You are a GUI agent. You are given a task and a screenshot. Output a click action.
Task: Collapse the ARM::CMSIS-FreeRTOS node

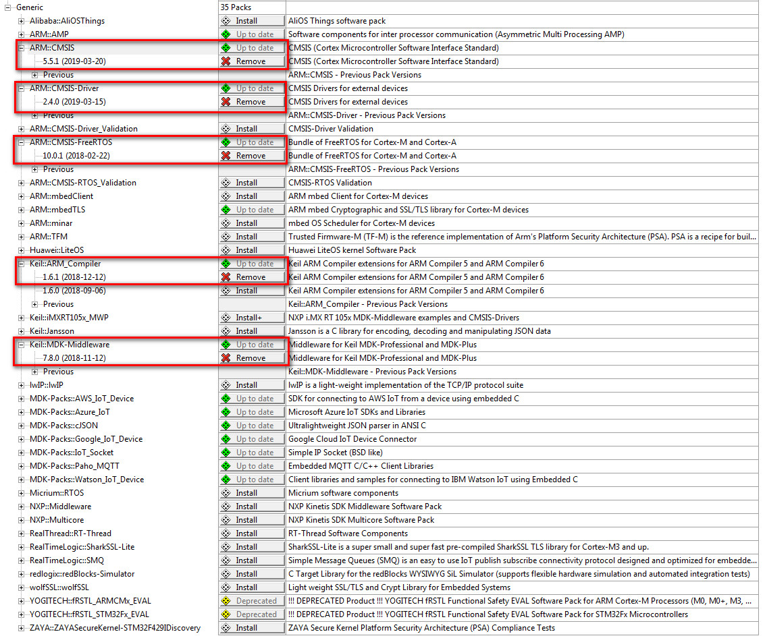(x=21, y=142)
